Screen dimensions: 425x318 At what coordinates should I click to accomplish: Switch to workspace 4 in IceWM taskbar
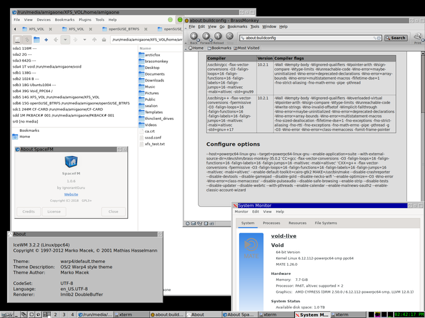(x=72, y=315)
